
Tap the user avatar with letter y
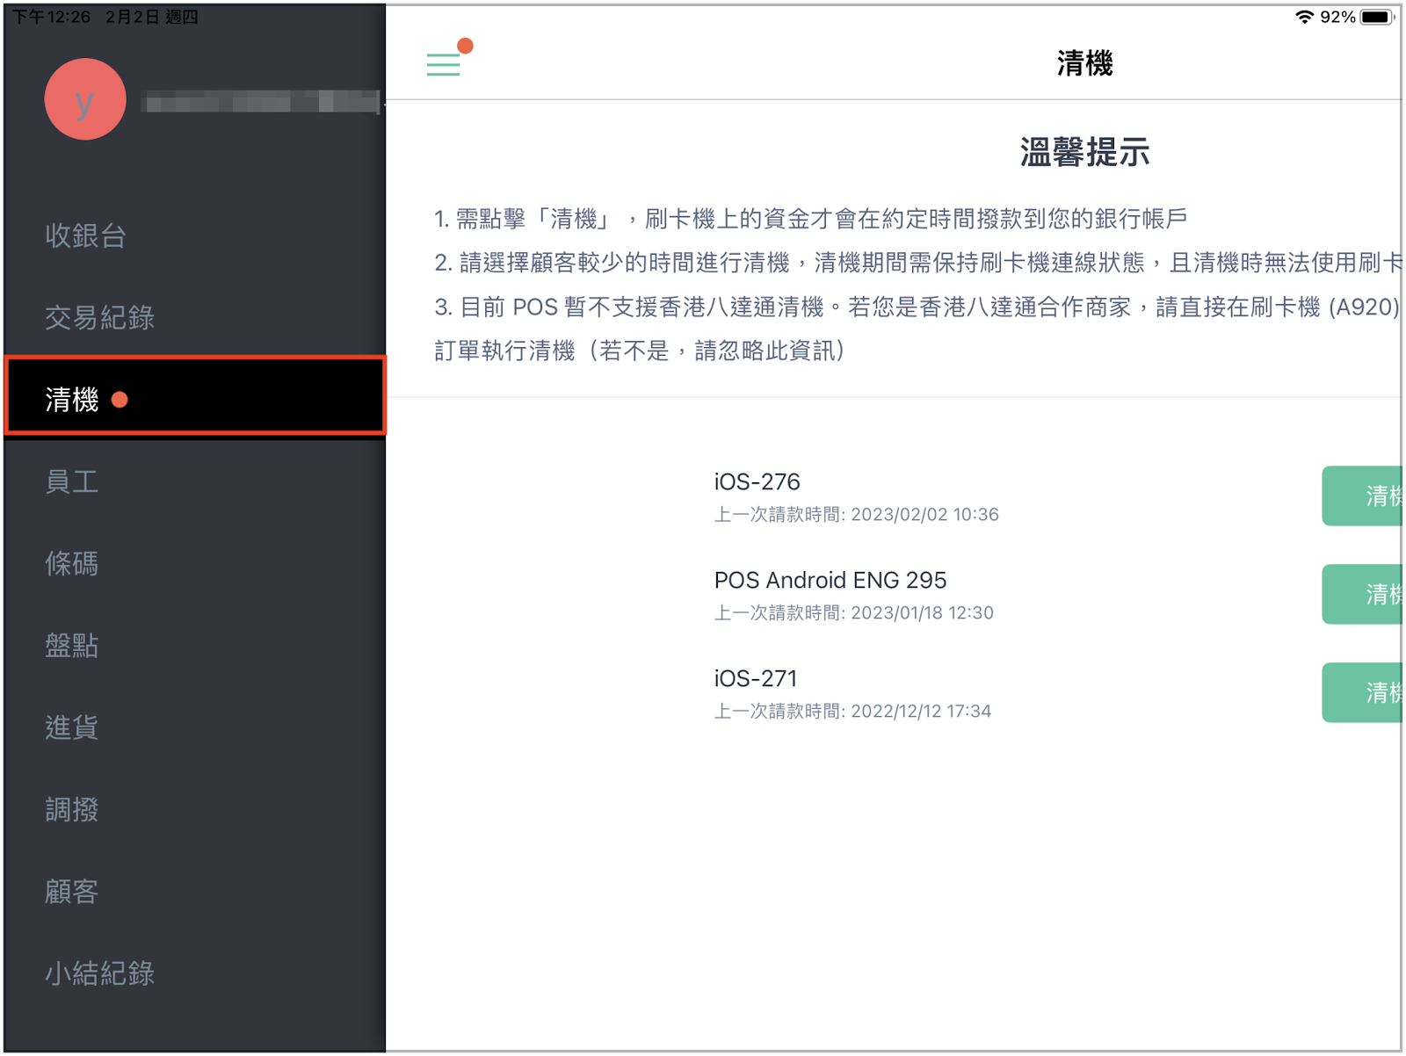click(85, 99)
